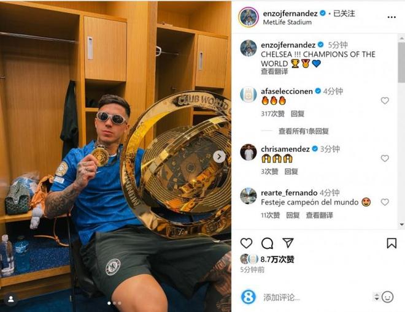Like rearte_fernando's comment
405x312 pixels.
(x=385, y=202)
